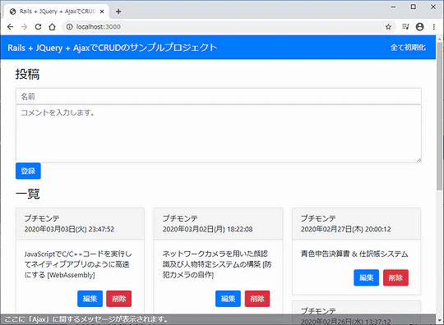The height and width of the screenshot is (325, 444).
Task: Click the date 2020年03月02日(月) 18:22:08
Action: (207, 229)
